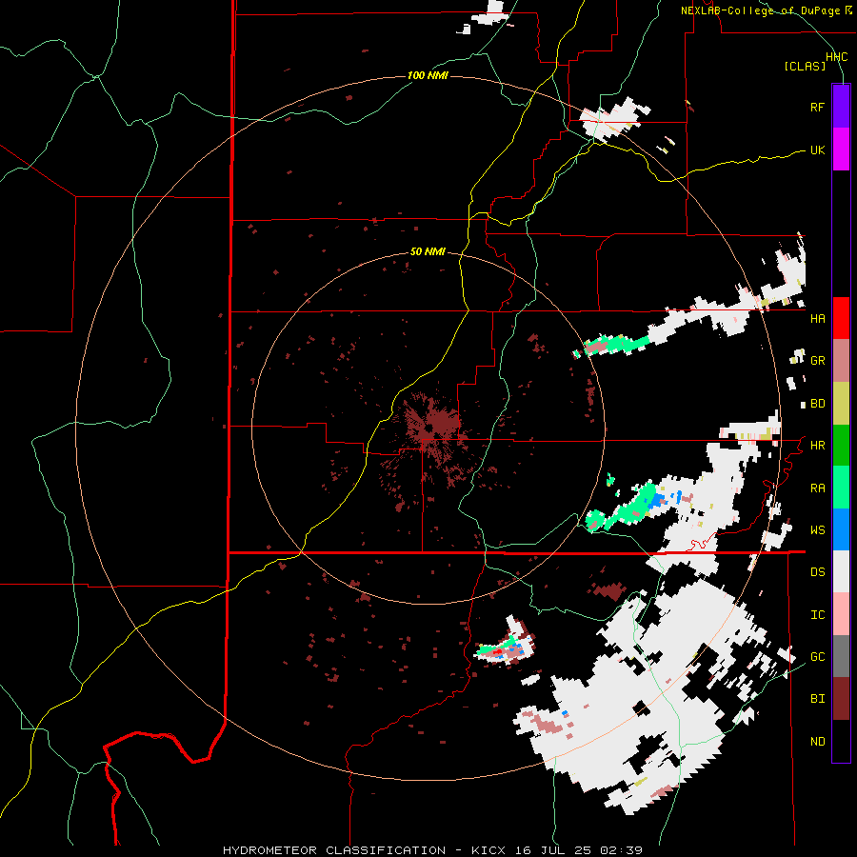Click the HR legend label
This screenshot has width=857, height=857.
point(817,446)
